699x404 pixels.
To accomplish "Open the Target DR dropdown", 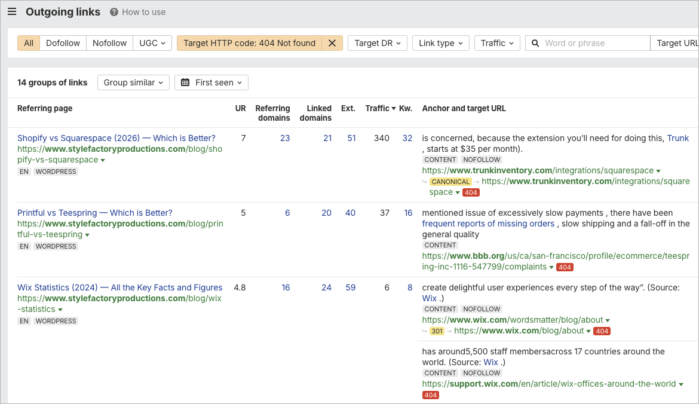I will pos(377,42).
